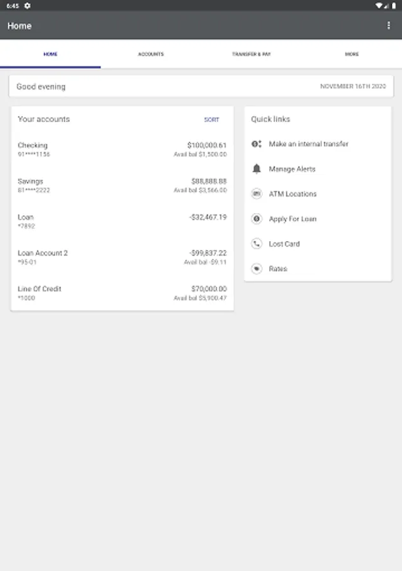Viewport: 402px width, 571px height.
Task: Open the Line Of Credit account
Action: 122,293
